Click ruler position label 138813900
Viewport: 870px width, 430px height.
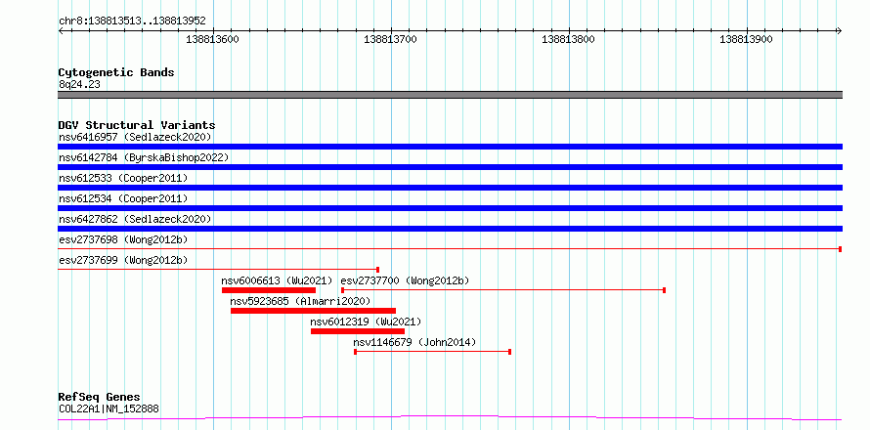pos(746,39)
